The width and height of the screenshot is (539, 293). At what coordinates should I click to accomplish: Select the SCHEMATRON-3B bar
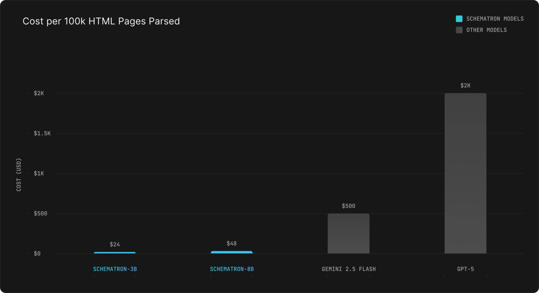tap(115, 252)
